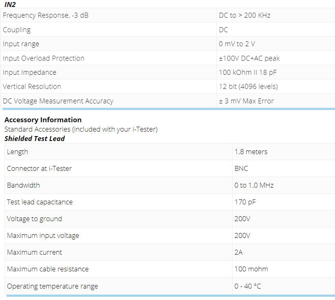Click the Operating temperature range value
The image size is (335, 300).
(x=248, y=286)
